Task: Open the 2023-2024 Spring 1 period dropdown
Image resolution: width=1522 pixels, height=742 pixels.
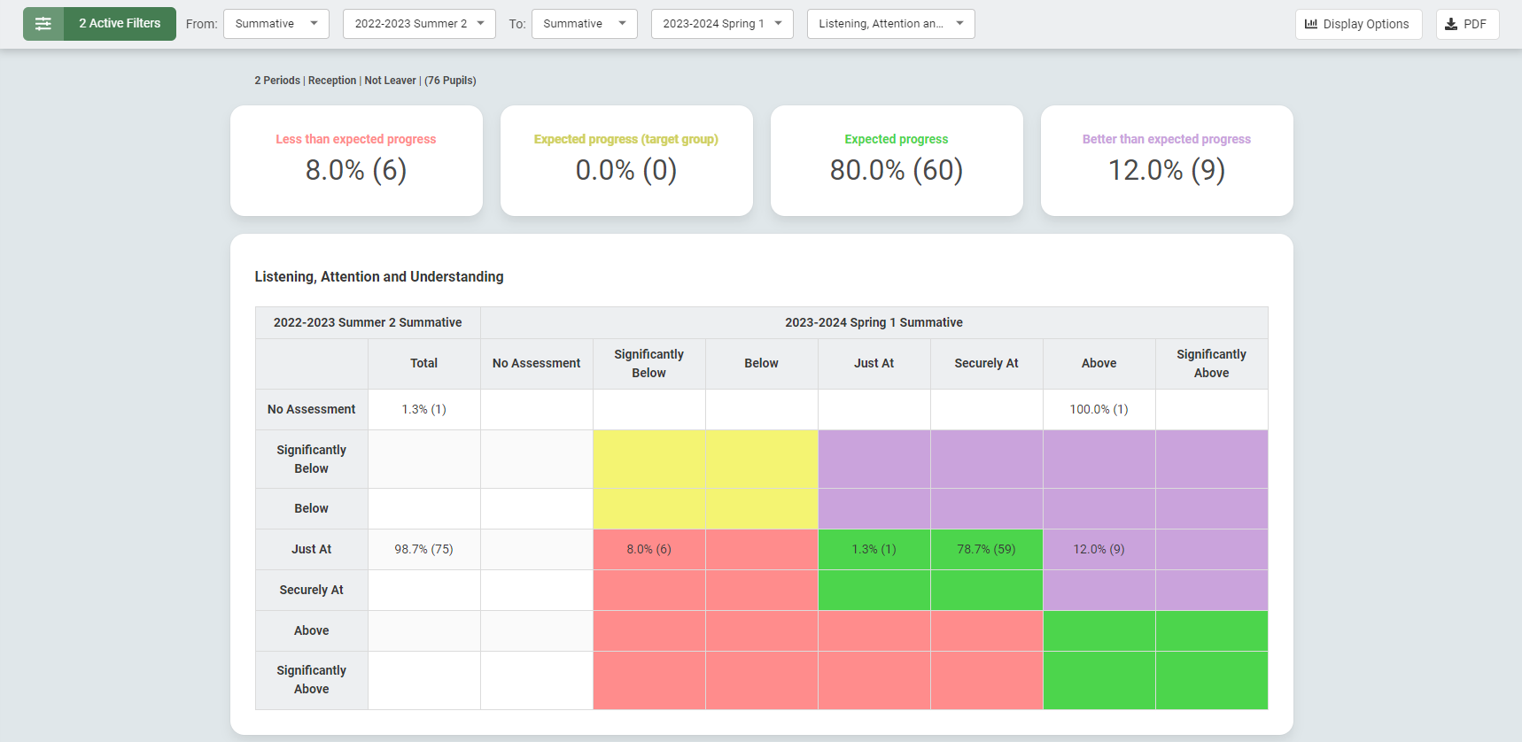Action: point(721,24)
